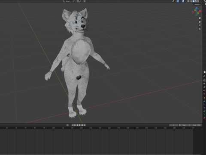Open Output properties tab

pyautogui.click(x=204, y=84)
